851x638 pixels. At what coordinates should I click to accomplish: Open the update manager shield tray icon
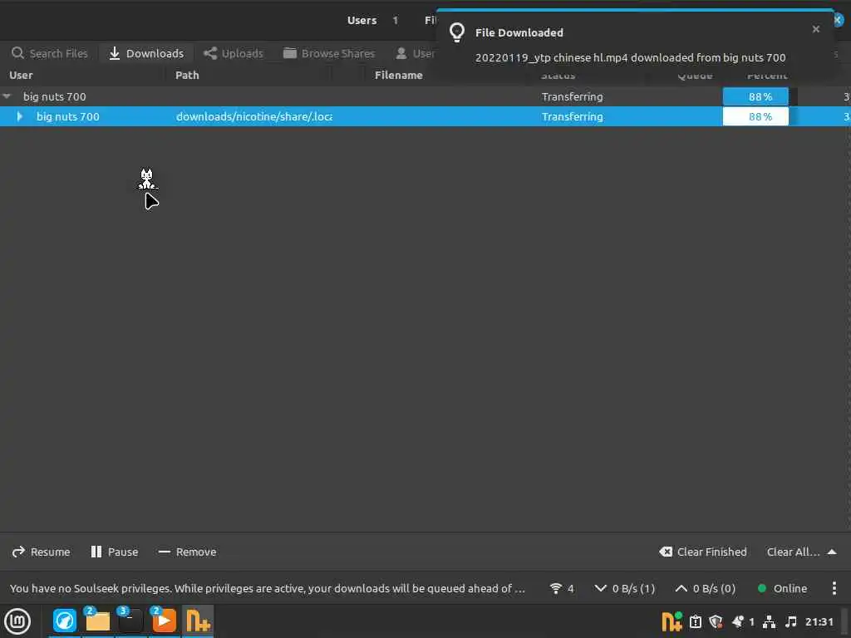[x=716, y=621]
